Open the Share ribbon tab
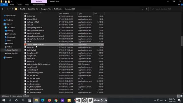Screen dimensions: 183x103 coord(19,5)
